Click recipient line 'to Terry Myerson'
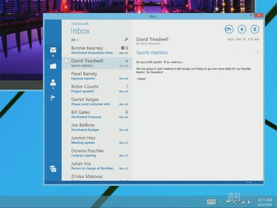The image size is (277, 208). [148, 44]
